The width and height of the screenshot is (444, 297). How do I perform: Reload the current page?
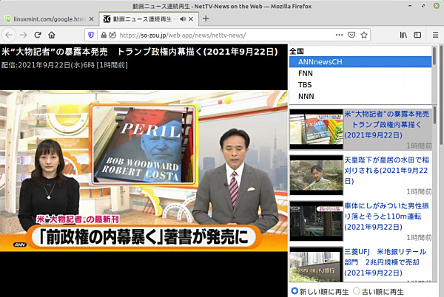(38, 35)
